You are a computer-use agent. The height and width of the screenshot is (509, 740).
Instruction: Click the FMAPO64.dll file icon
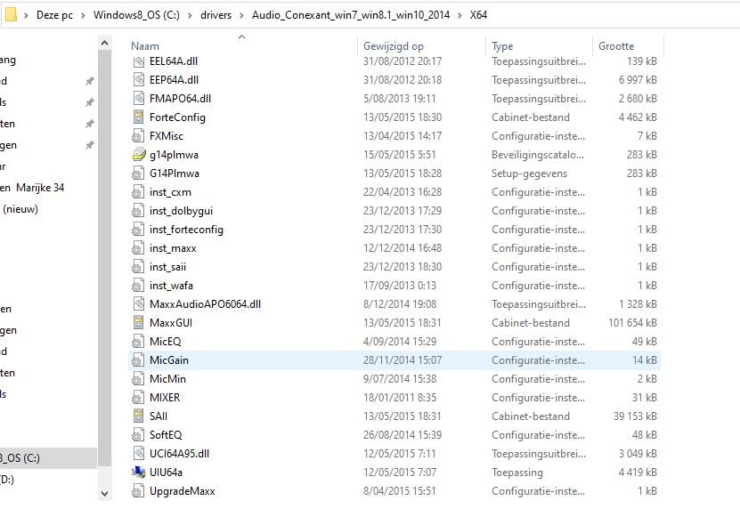coord(138,99)
